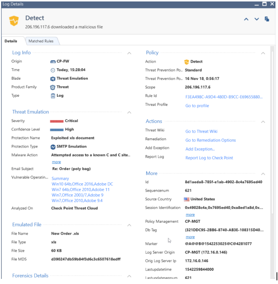
Task: Click the Log type document icon
Action: pos(53,96)
